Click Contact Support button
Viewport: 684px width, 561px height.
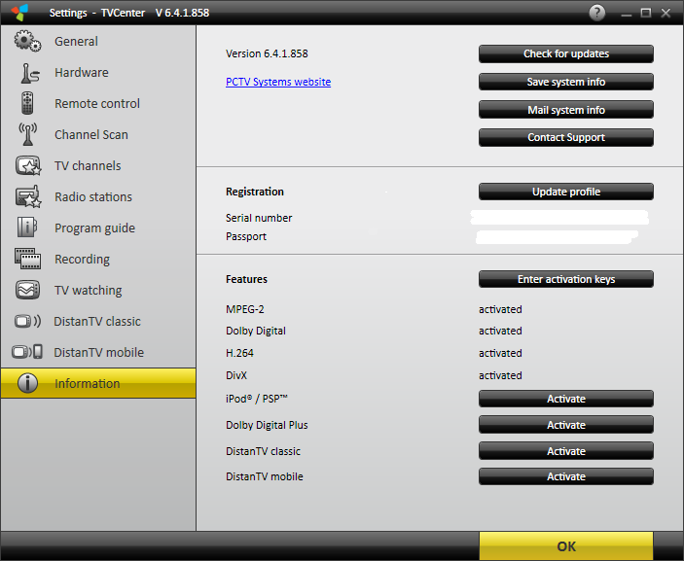565,137
